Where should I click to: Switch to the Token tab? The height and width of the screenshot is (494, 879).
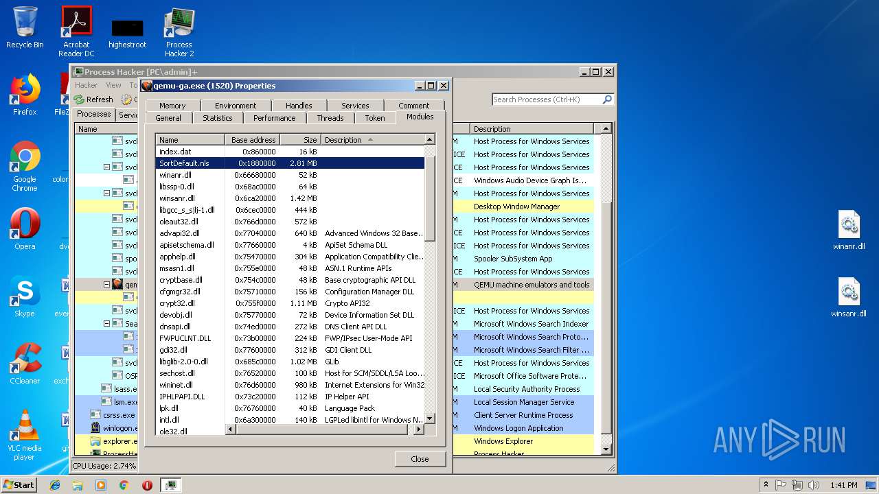375,118
